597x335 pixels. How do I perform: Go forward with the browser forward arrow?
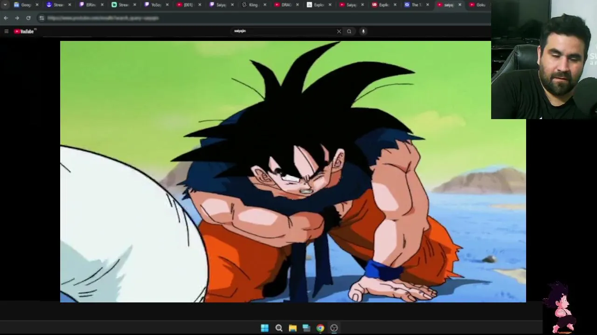(17, 18)
